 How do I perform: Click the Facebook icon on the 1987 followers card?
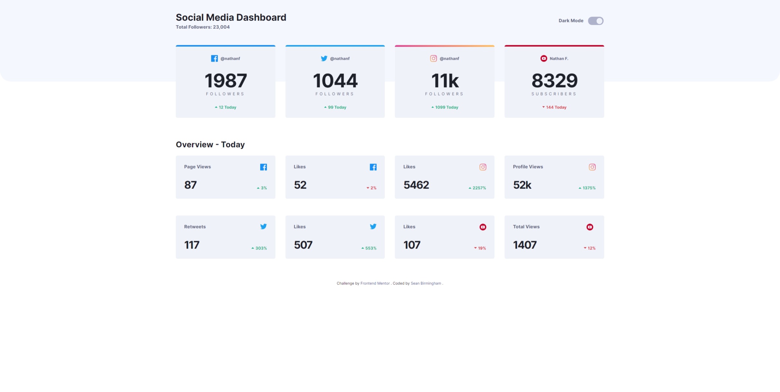coord(214,58)
